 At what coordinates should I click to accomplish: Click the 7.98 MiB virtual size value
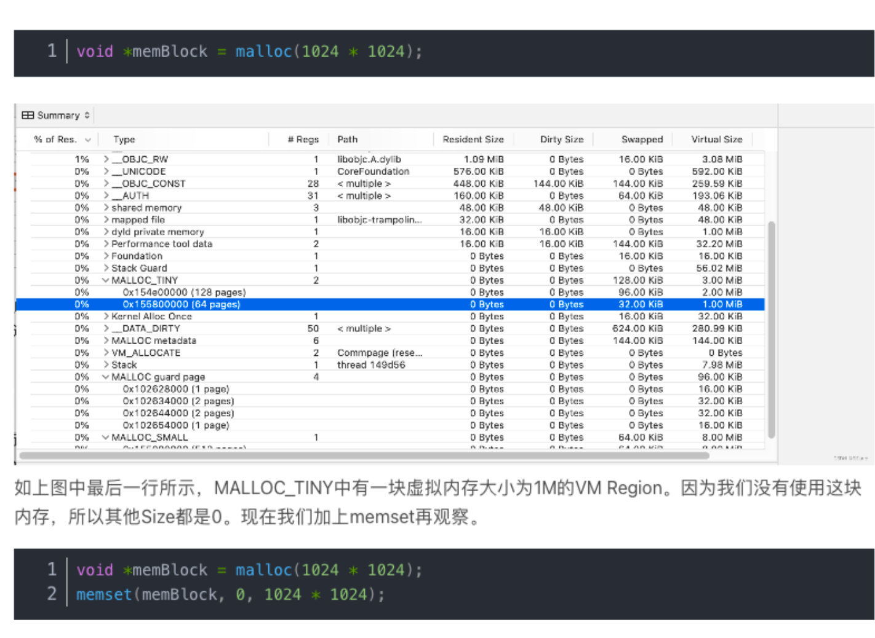coord(722,365)
